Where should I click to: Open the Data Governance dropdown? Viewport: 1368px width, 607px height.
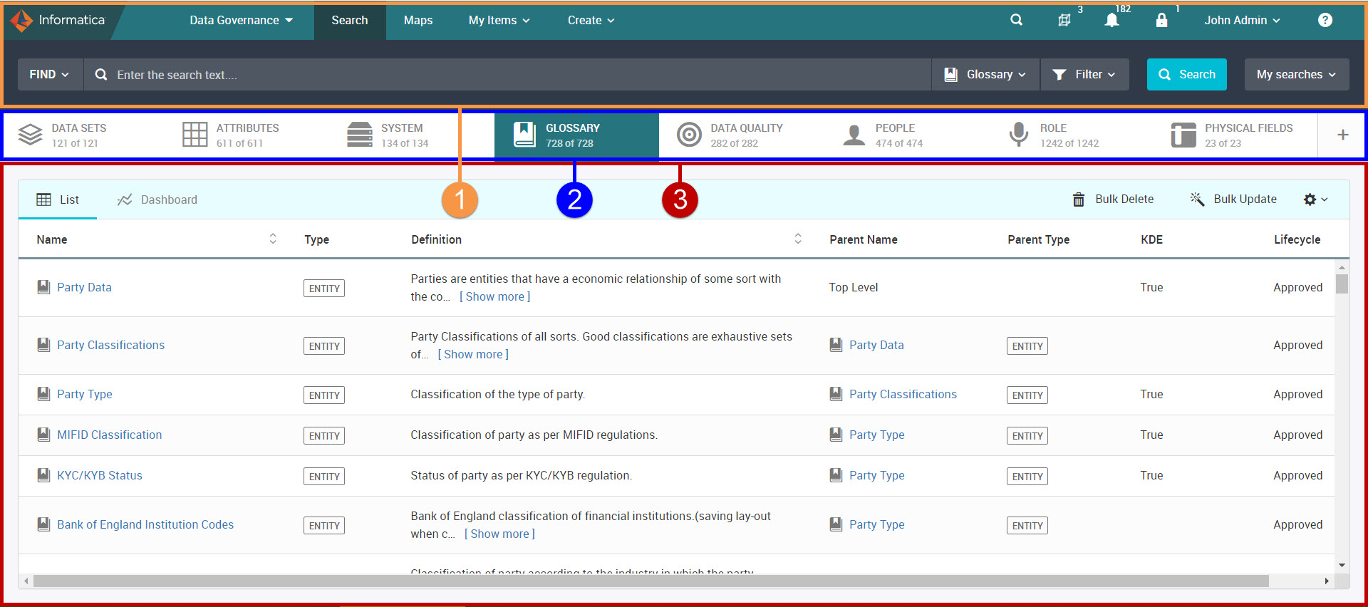241,20
